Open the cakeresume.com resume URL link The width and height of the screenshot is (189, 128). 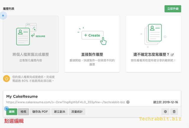66,102
